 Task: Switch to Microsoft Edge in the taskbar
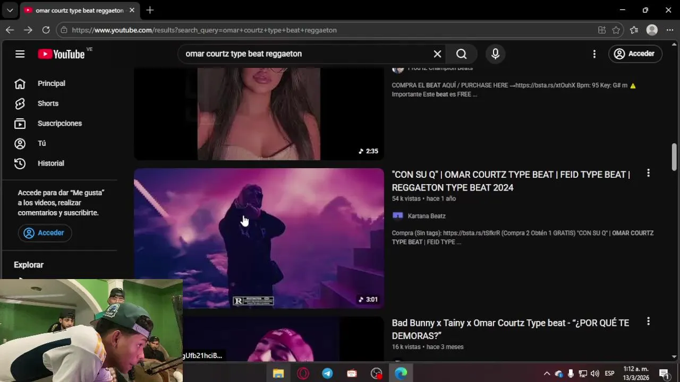pos(401,374)
